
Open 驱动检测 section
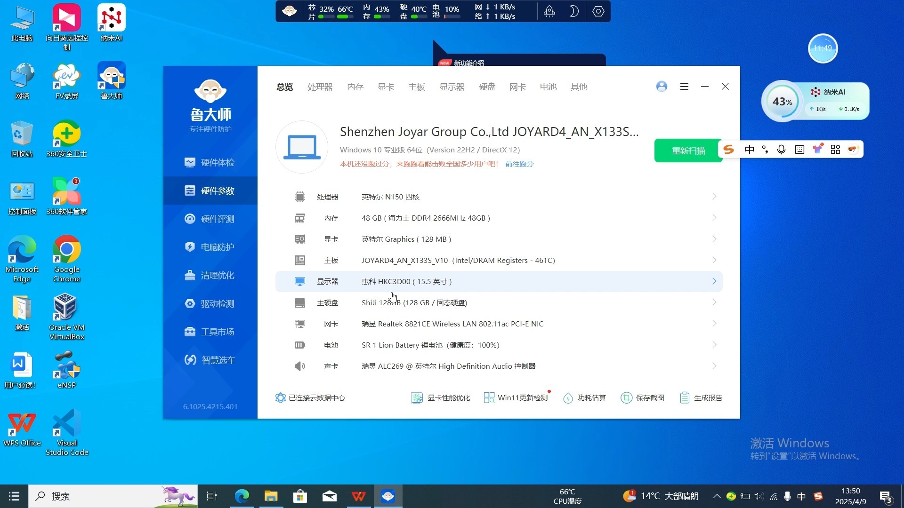pos(210,303)
